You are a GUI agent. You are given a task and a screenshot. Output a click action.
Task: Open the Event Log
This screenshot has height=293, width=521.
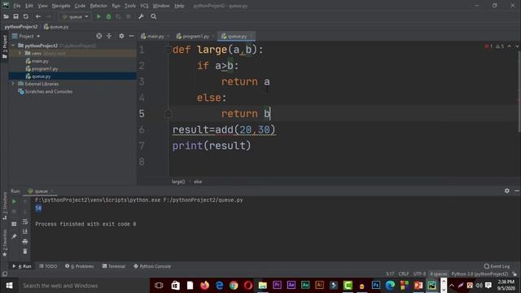(x=497, y=266)
